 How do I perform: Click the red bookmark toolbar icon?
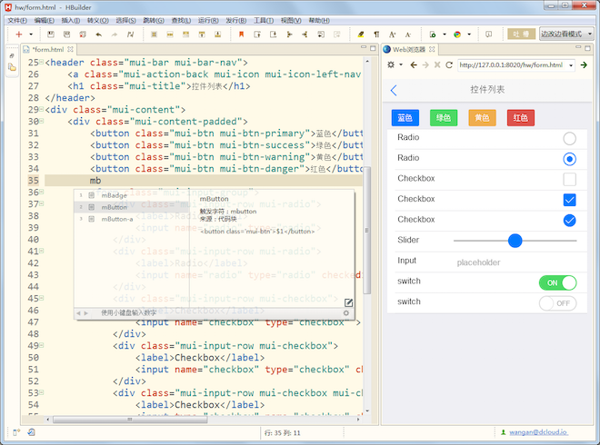241,35
